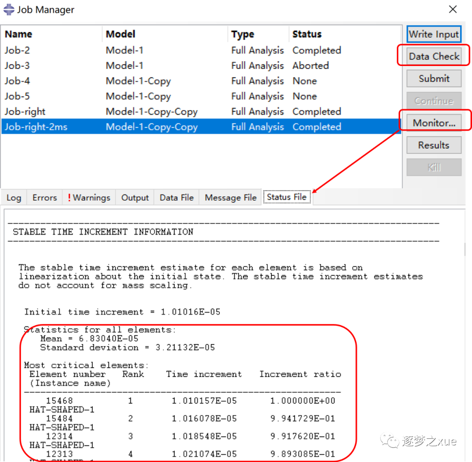The height and width of the screenshot is (462, 472).
Task: Click the Completed status of Job-2
Action: point(317,50)
